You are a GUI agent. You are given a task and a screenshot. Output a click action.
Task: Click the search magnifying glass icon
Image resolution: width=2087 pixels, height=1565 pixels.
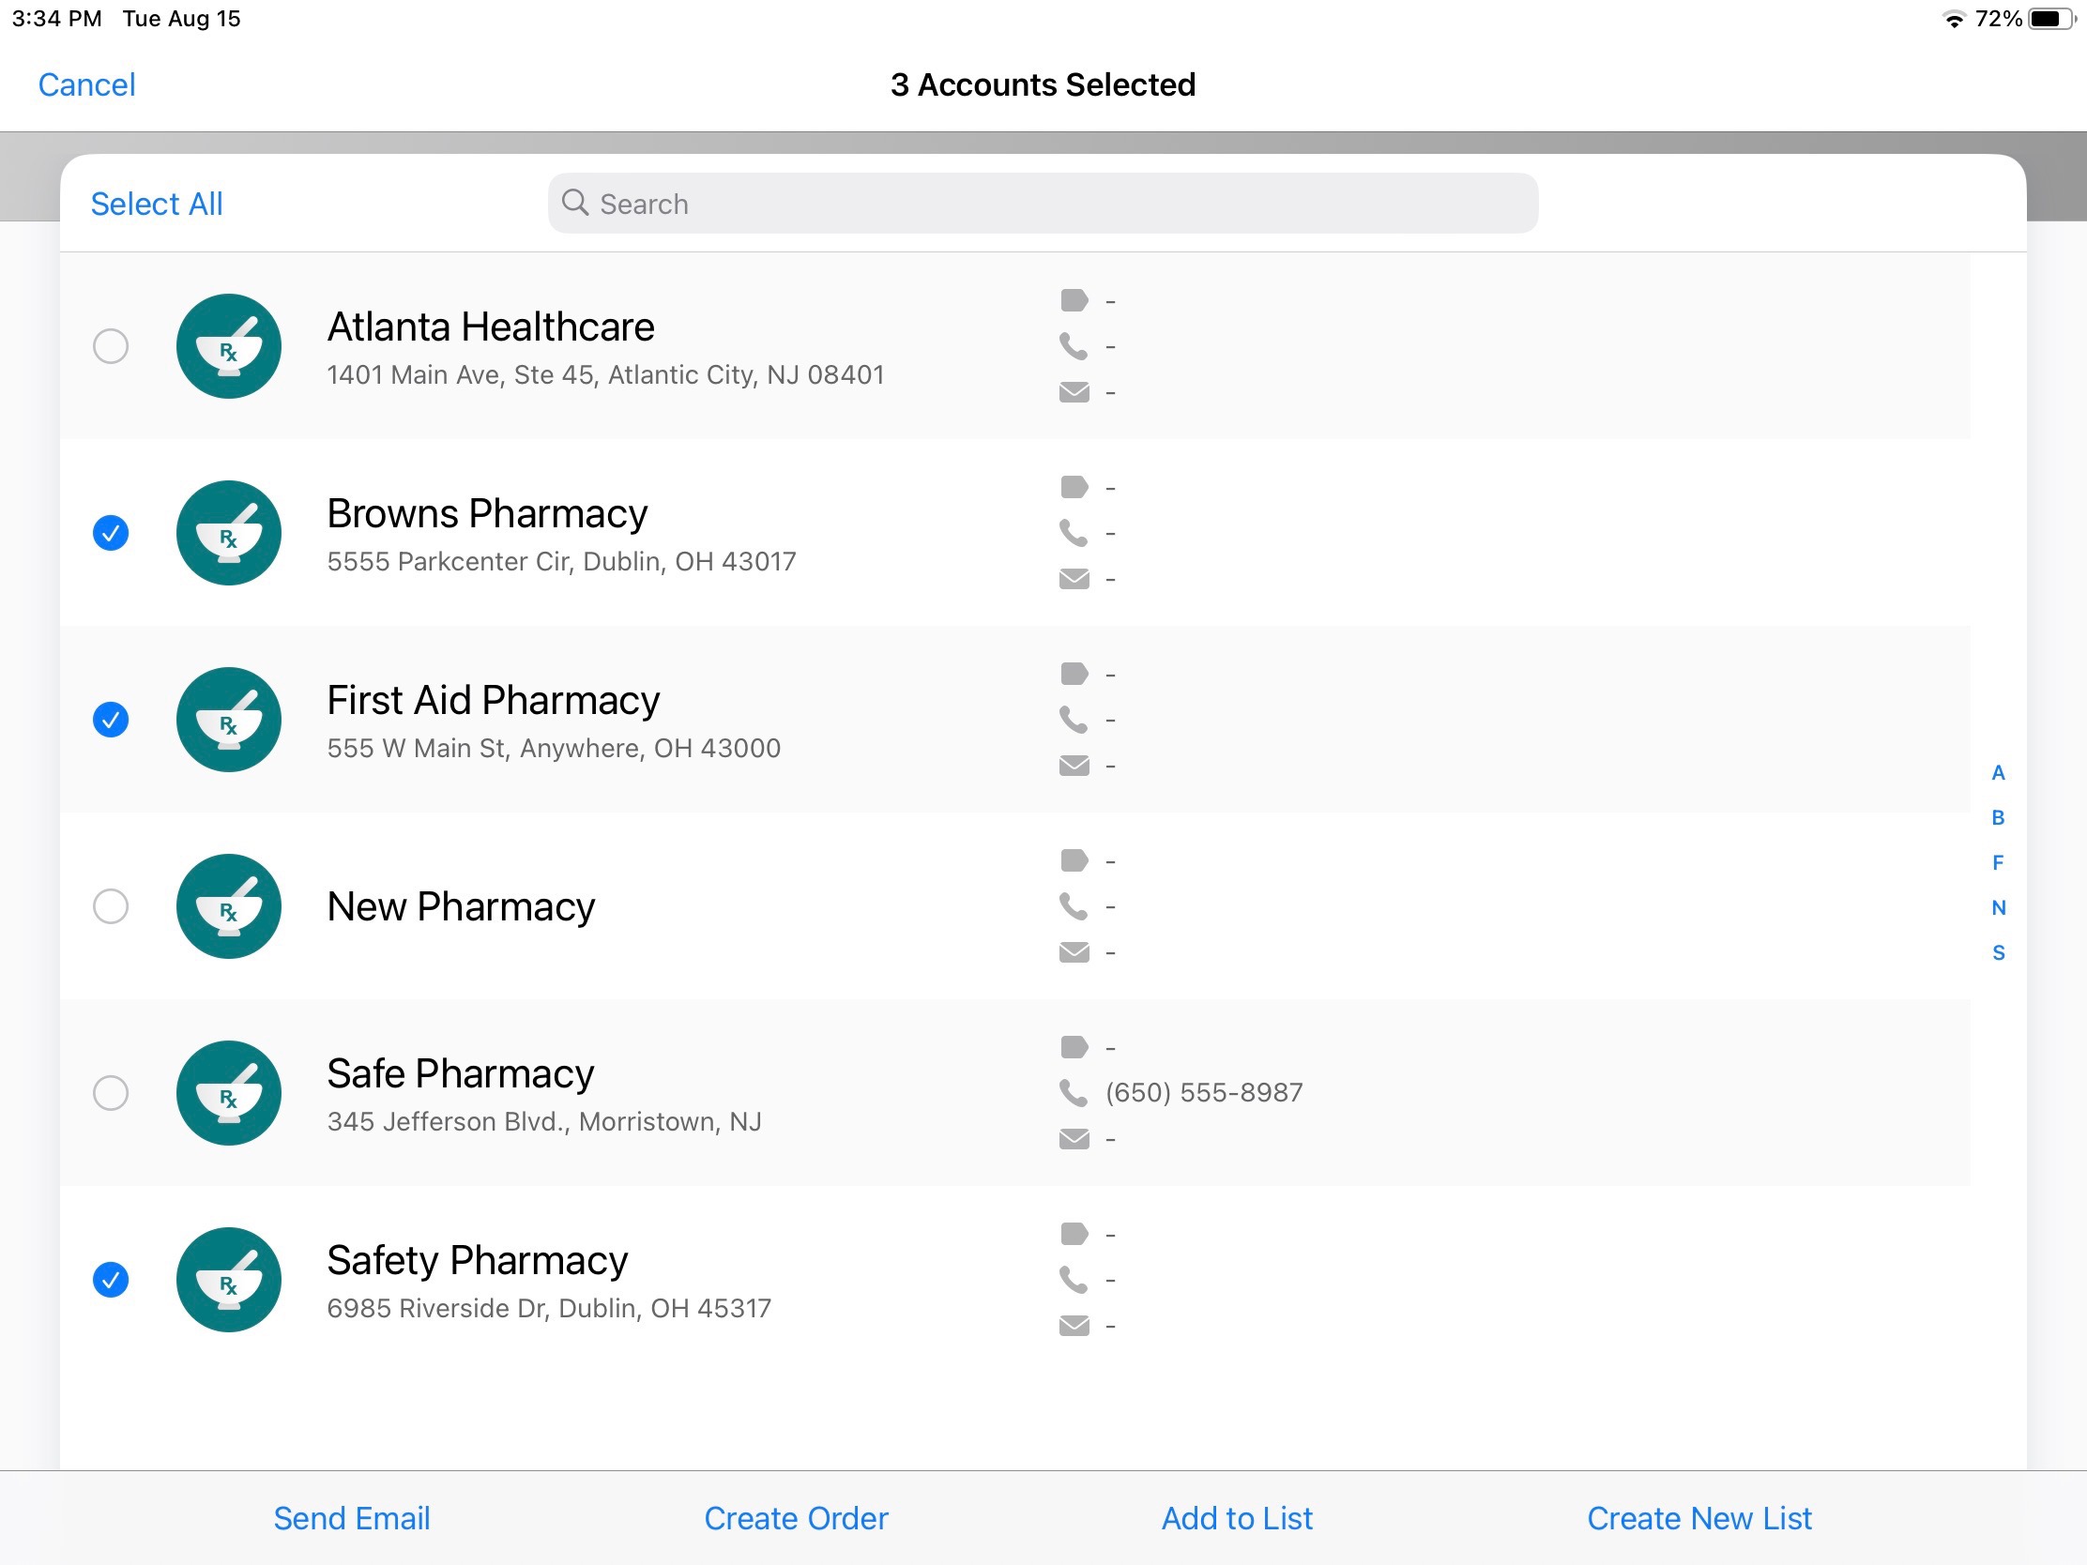574,203
